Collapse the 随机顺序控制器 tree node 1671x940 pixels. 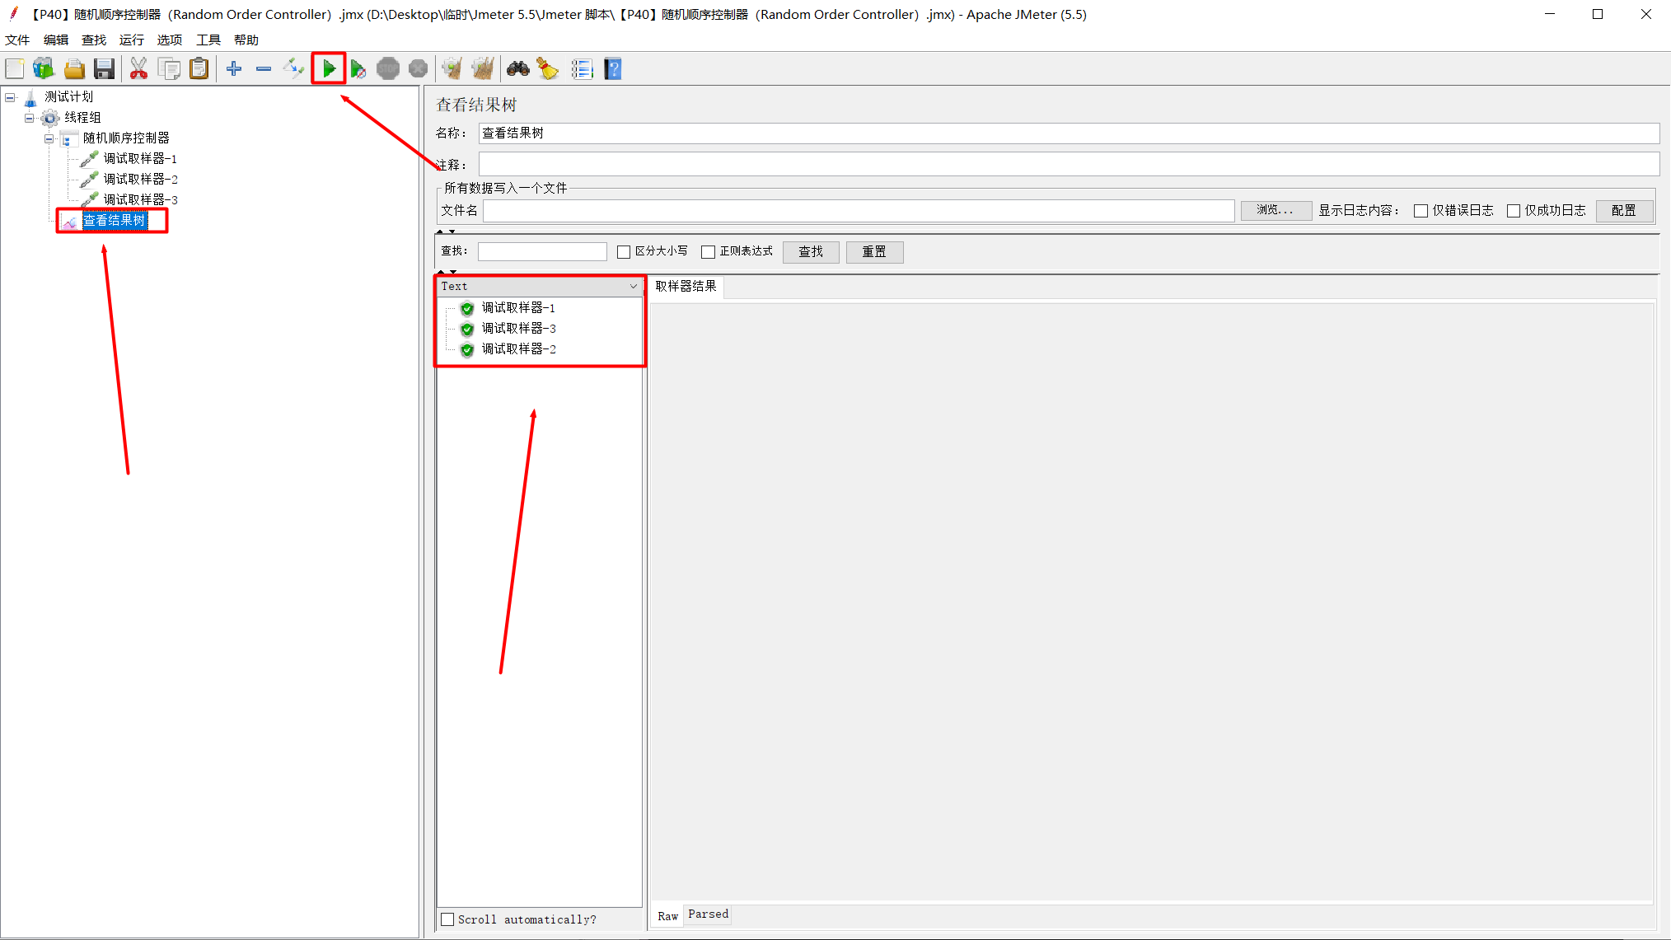point(49,138)
